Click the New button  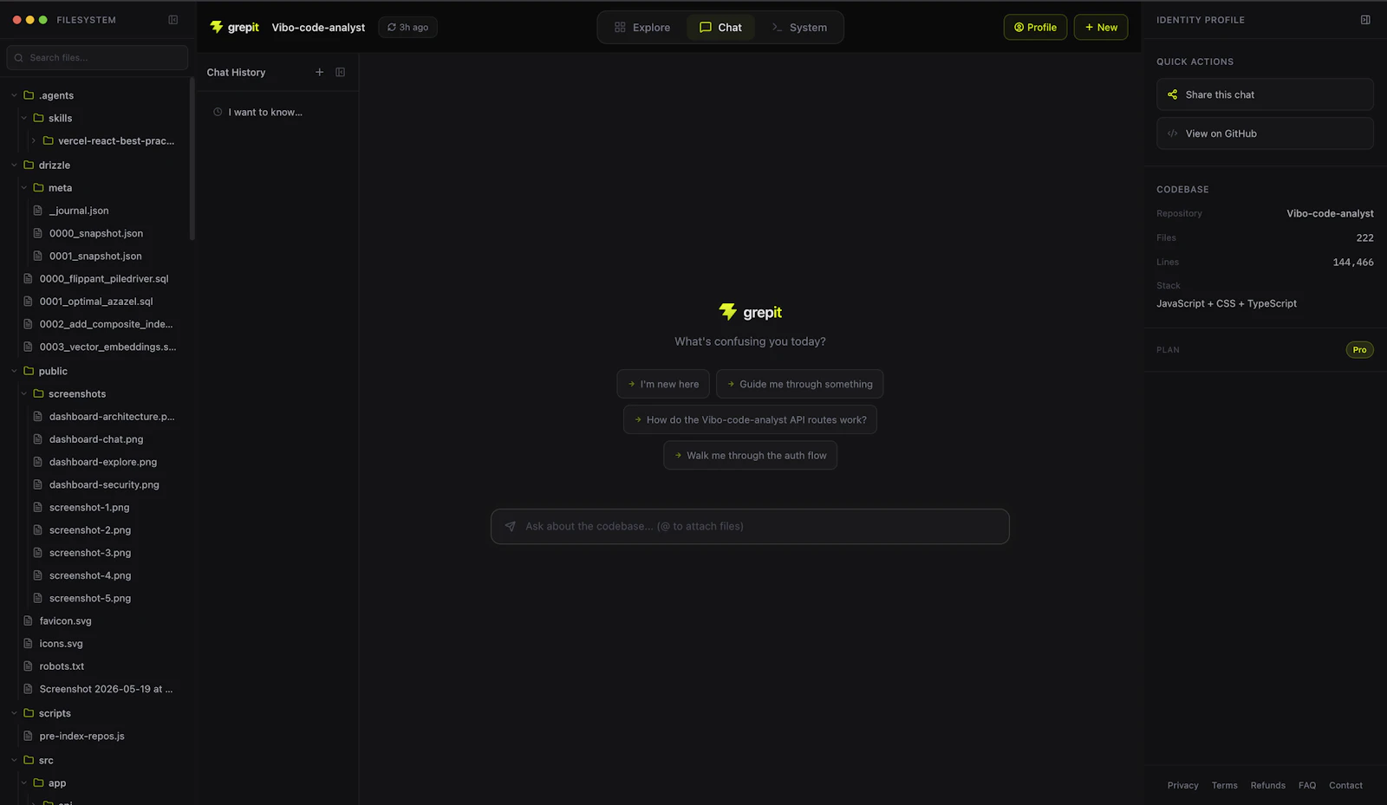point(1101,27)
